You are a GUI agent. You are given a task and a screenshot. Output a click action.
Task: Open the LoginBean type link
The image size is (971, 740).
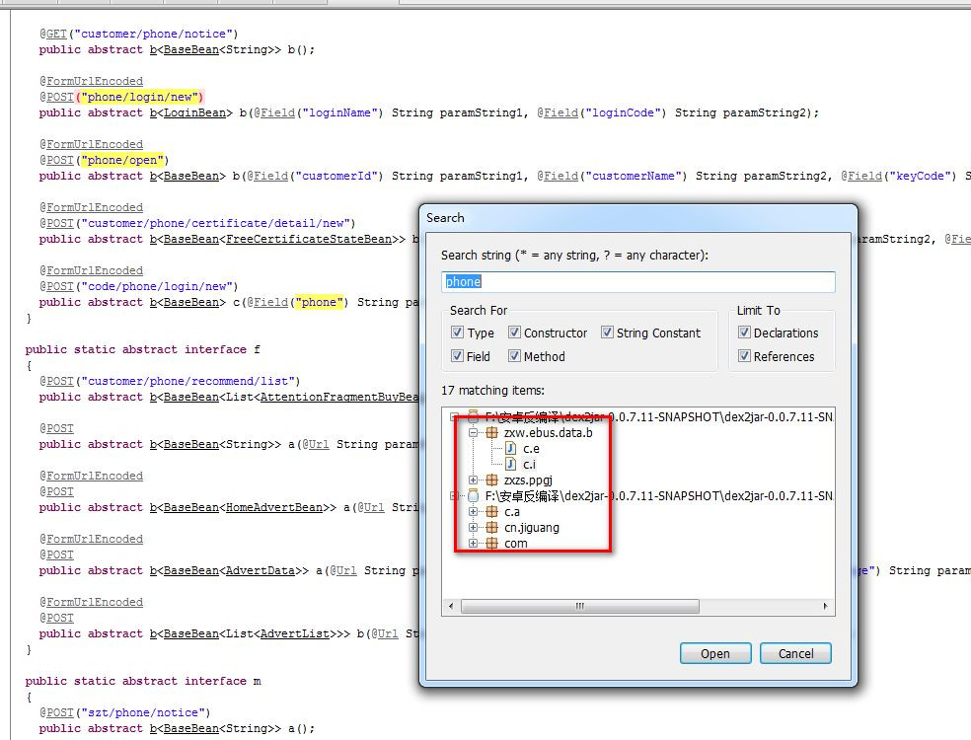tap(194, 112)
